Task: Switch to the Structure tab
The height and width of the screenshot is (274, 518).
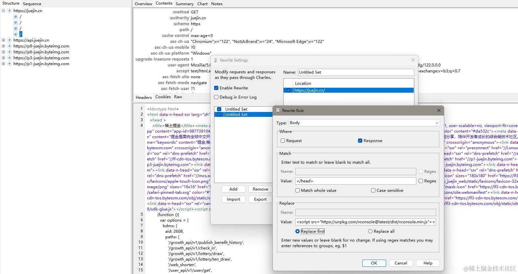Action: click(x=11, y=4)
